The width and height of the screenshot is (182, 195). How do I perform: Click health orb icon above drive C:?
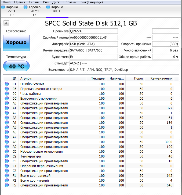pos(26,7)
